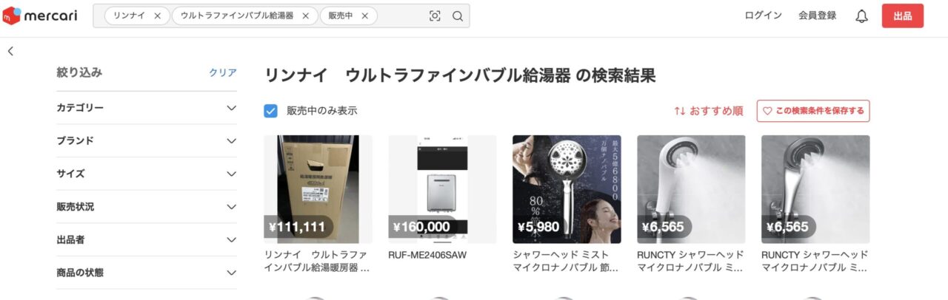Click the magnifier search icon
948x300 pixels.
pos(458,16)
